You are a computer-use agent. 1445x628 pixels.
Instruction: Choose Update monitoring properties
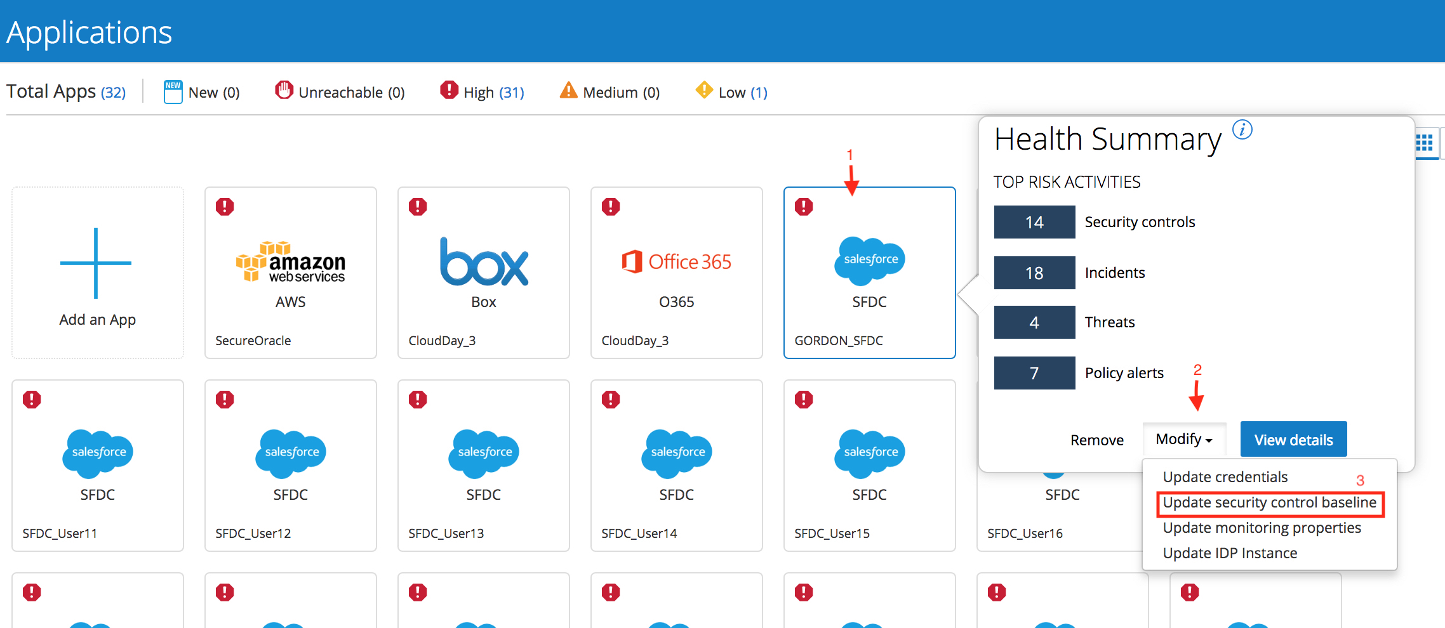click(x=1262, y=528)
